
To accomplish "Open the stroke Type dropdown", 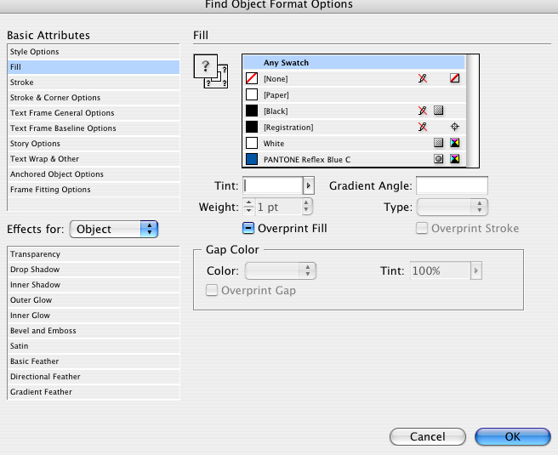I will point(453,207).
